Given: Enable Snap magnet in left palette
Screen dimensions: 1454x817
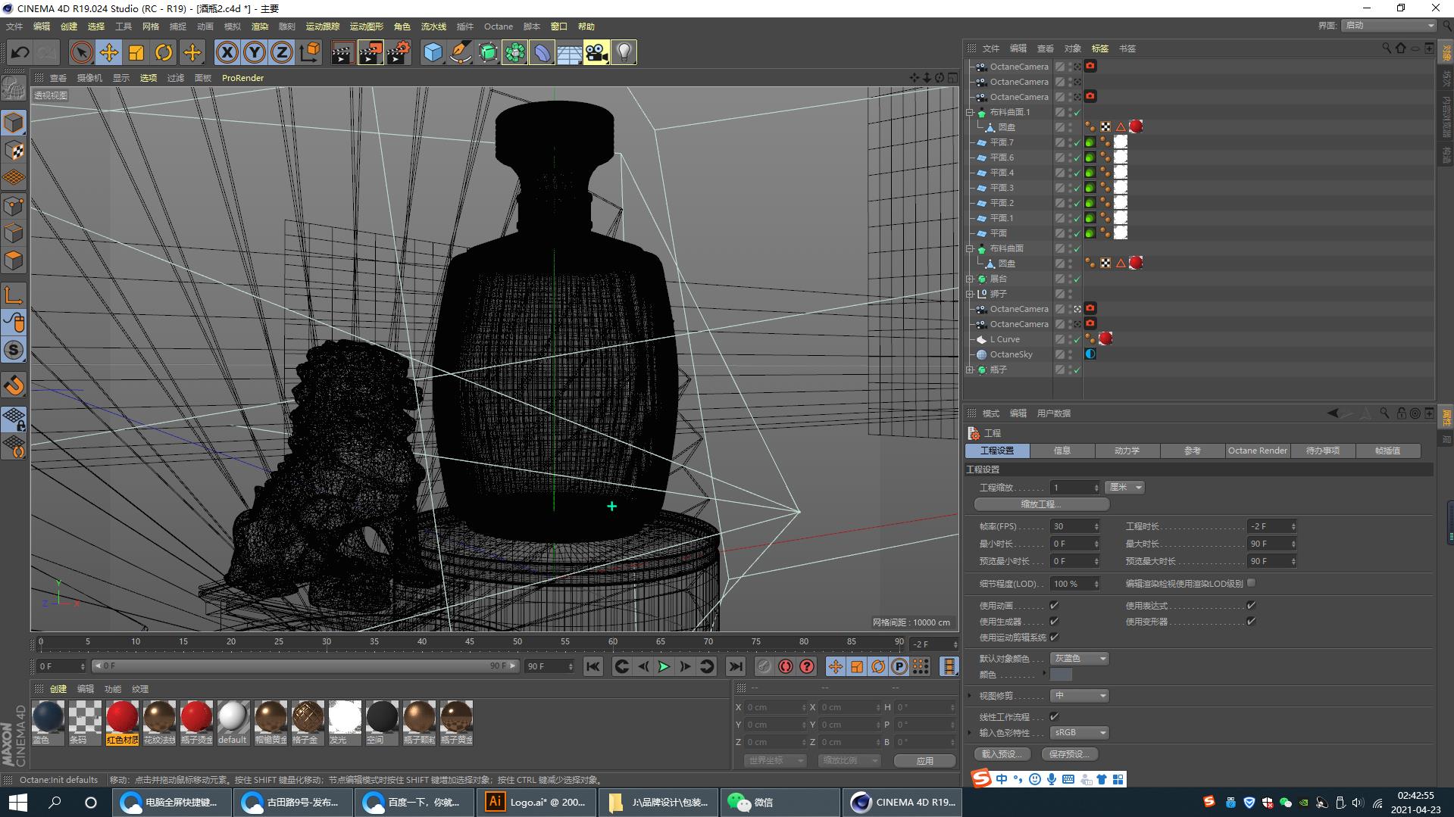Looking at the screenshot, I should [x=14, y=385].
